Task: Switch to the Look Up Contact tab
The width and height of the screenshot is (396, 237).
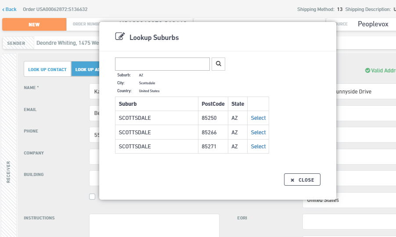Action: (x=47, y=69)
